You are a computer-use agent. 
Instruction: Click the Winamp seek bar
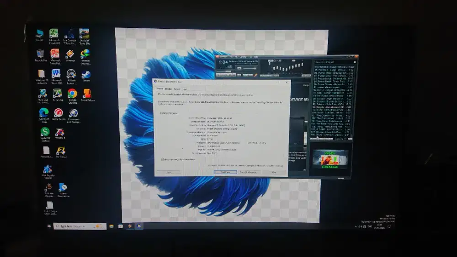[x=237, y=71]
